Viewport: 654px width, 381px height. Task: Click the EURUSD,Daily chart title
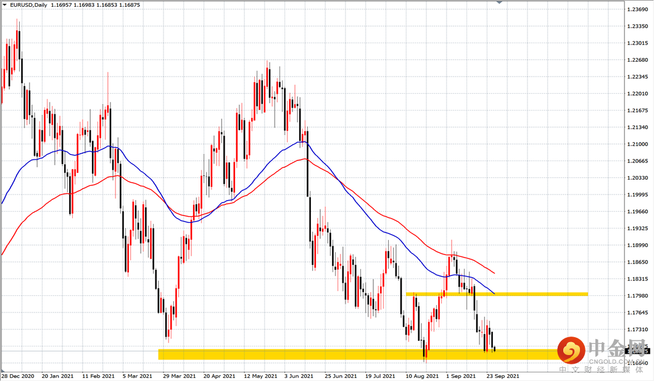click(29, 5)
